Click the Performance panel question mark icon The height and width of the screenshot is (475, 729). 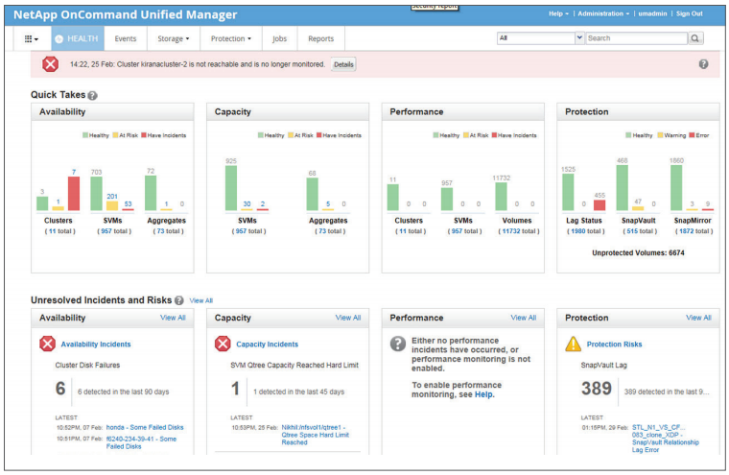point(398,344)
